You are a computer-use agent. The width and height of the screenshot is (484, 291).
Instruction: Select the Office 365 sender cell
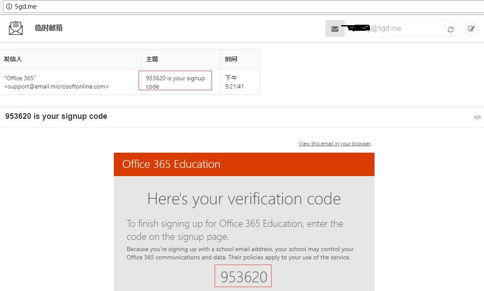[71, 82]
